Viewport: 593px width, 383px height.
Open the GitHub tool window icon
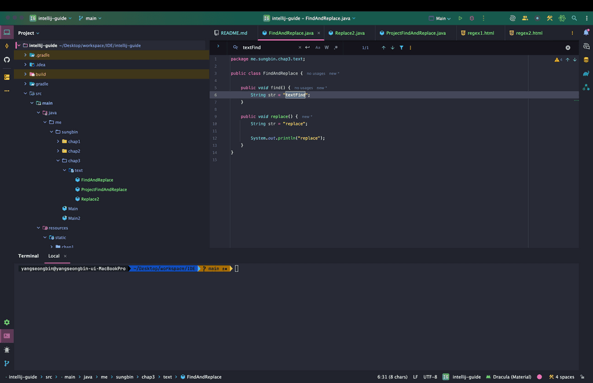tap(7, 60)
